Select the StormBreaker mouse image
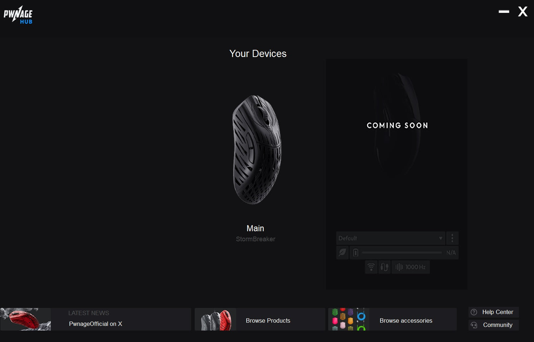534x342 pixels. [x=257, y=149]
